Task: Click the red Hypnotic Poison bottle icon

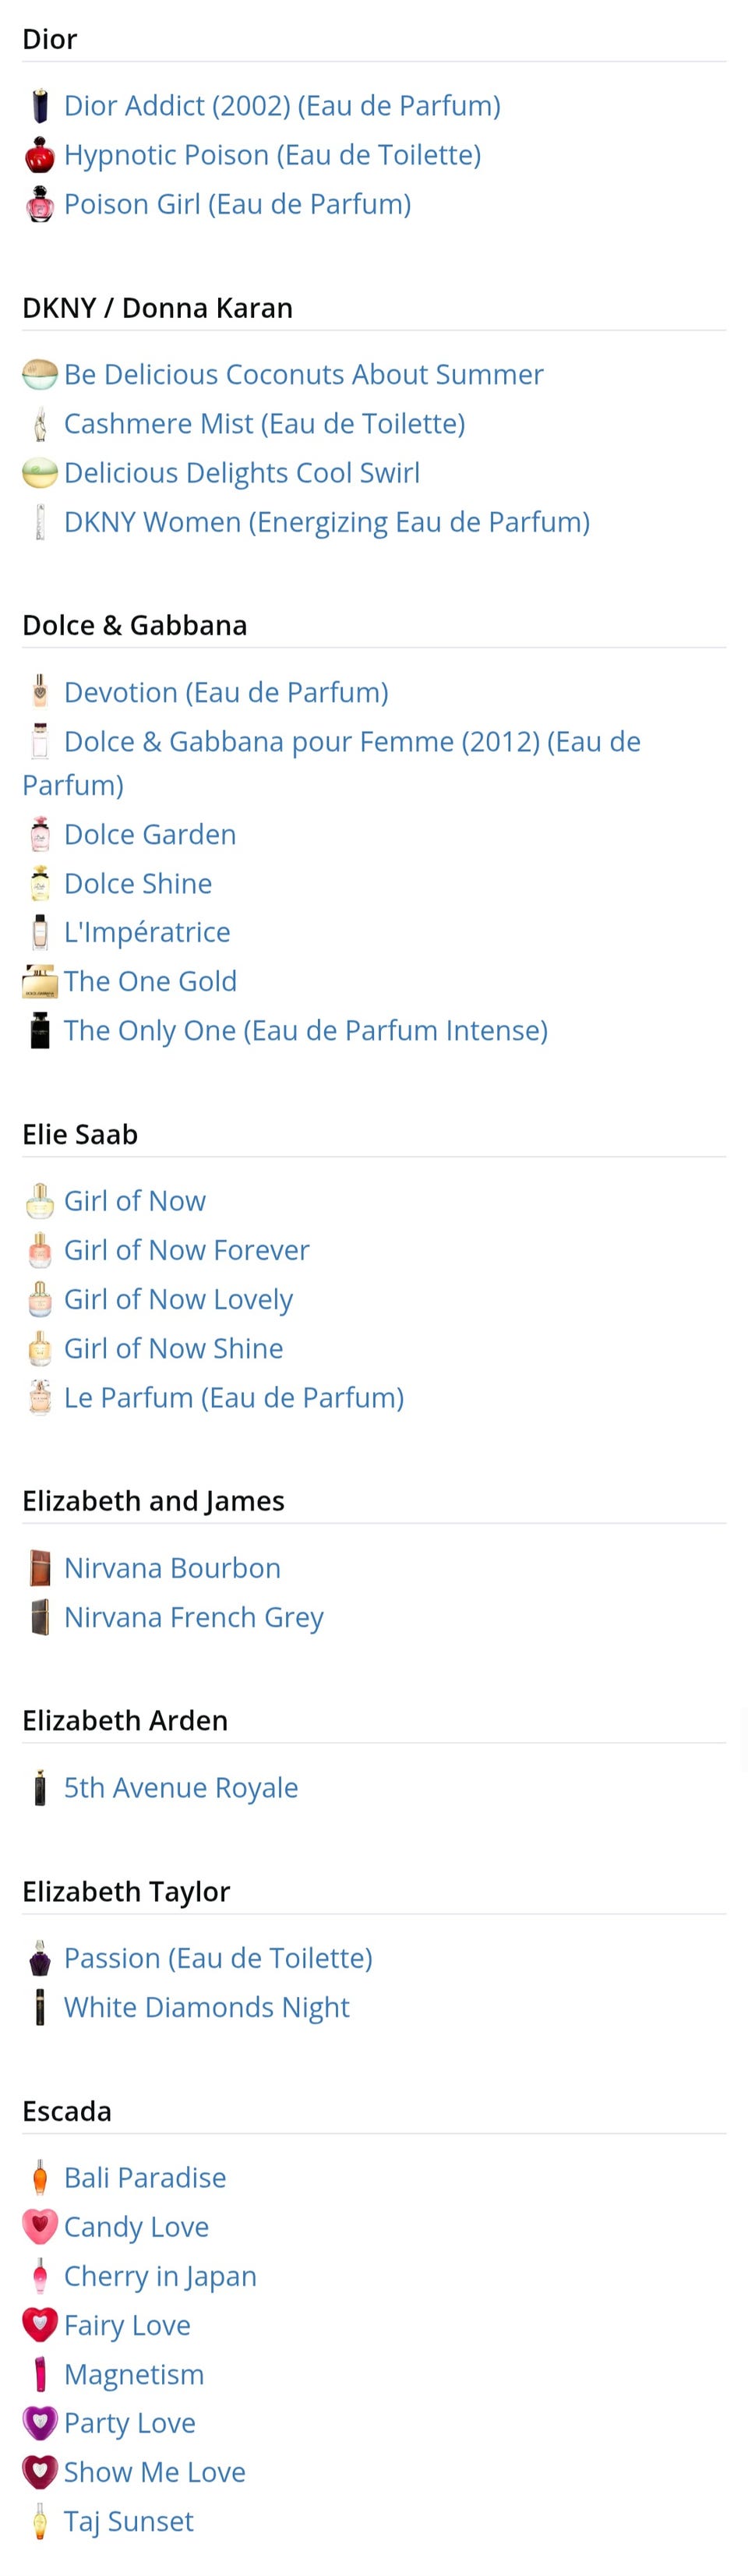Action: click(39, 155)
